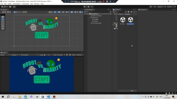Click the Project create plus button
The image size is (177, 99).
pos(114,12)
